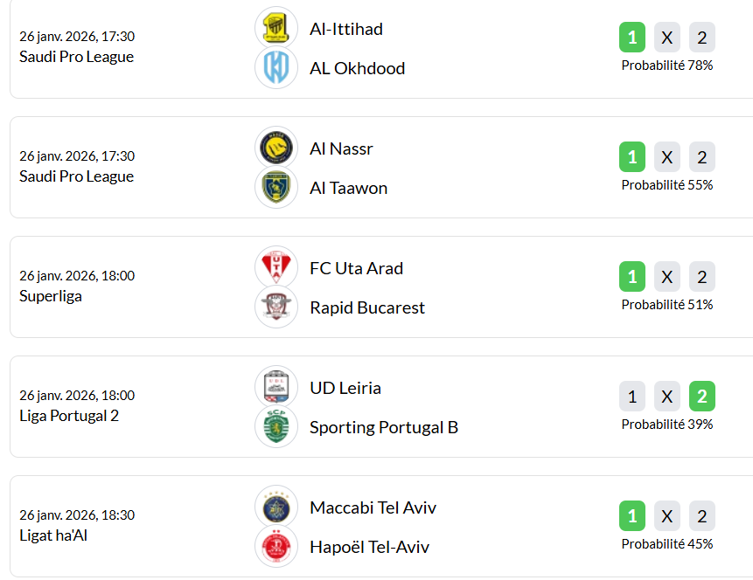
Task: Open the Liga Portugal 2 league link
Action: pos(69,416)
